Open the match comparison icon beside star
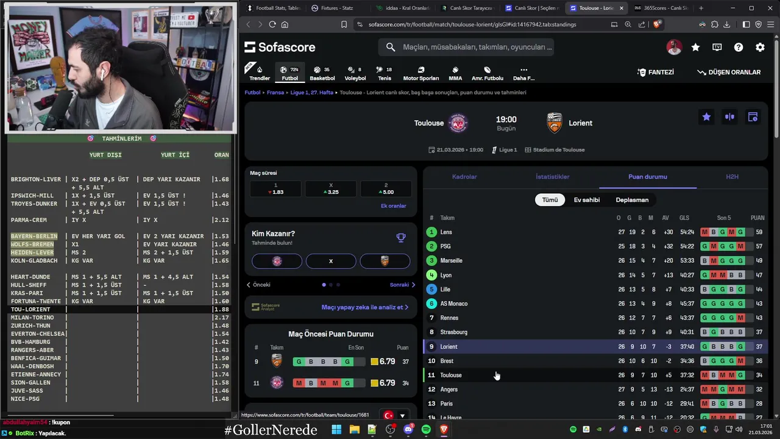 pos(729,117)
